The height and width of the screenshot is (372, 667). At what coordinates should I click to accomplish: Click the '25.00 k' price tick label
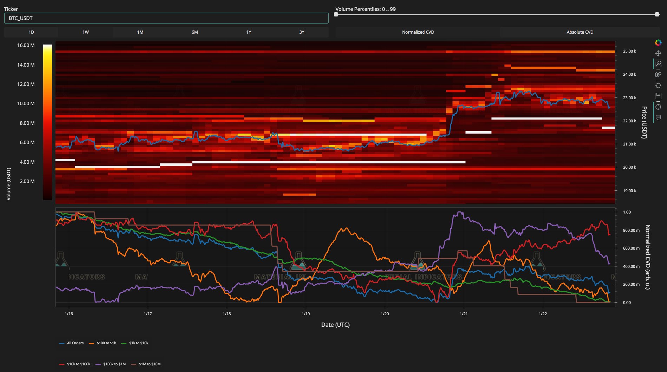(x=629, y=51)
